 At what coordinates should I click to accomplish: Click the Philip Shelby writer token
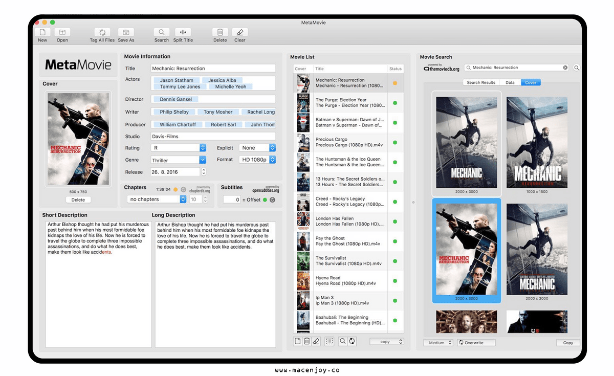(174, 112)
